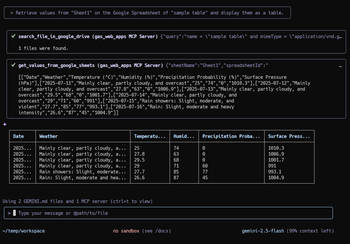Click the "(99% context left)" indicator

310,231
